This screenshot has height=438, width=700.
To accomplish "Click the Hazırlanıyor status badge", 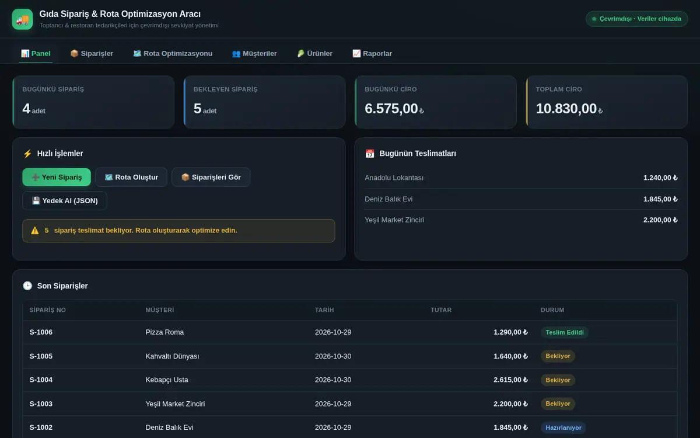I will pos(563,427).
